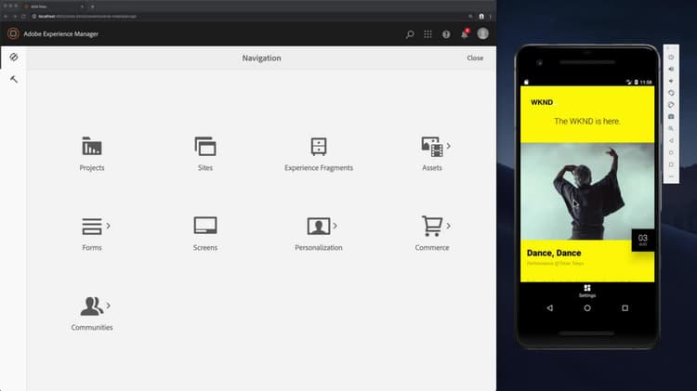Tap Android Back navigation button

coord(550,308)
